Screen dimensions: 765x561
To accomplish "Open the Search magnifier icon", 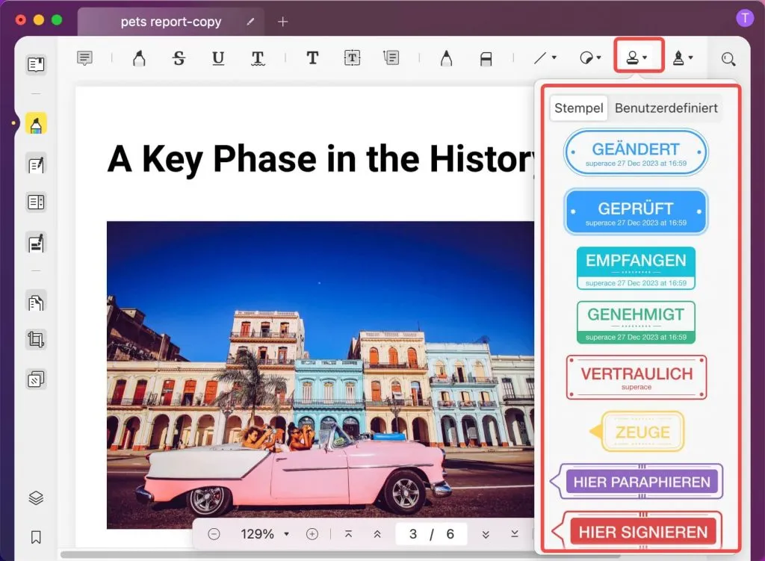I will pyautogui.click(x=728, y=59).
